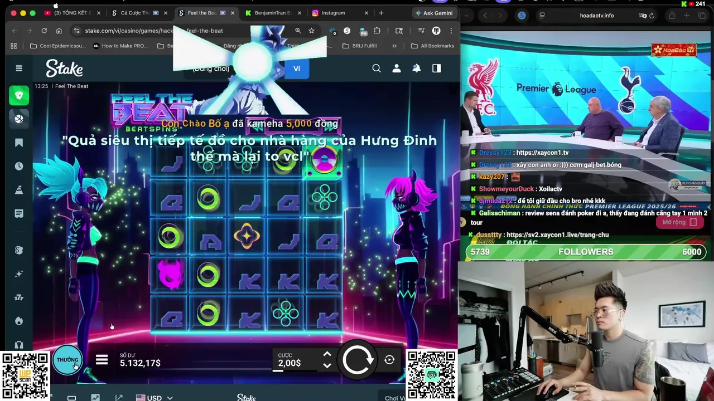This screenshot has height=401, width=714.
Task: Decrease the bet with the down arrow
Action: pos(327,365)
